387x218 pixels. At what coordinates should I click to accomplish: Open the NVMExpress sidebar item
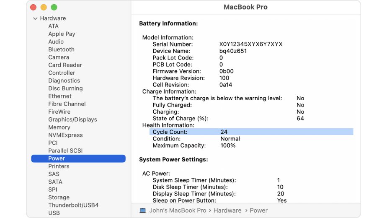(65, 135)
